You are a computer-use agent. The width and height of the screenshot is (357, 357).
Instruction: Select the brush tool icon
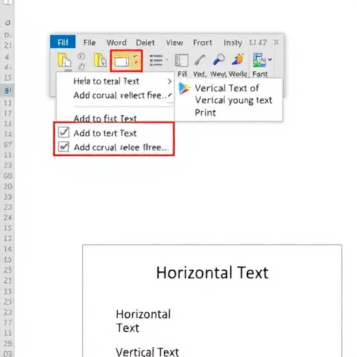(200, 60)
